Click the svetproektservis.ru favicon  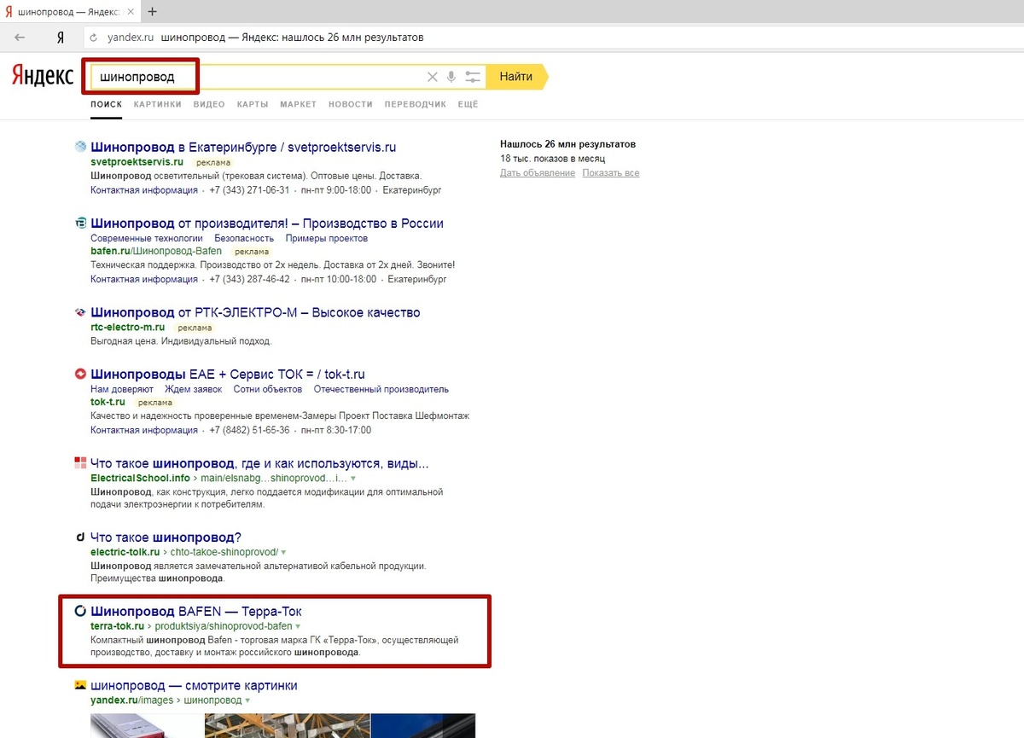click(x=80, y=147)
